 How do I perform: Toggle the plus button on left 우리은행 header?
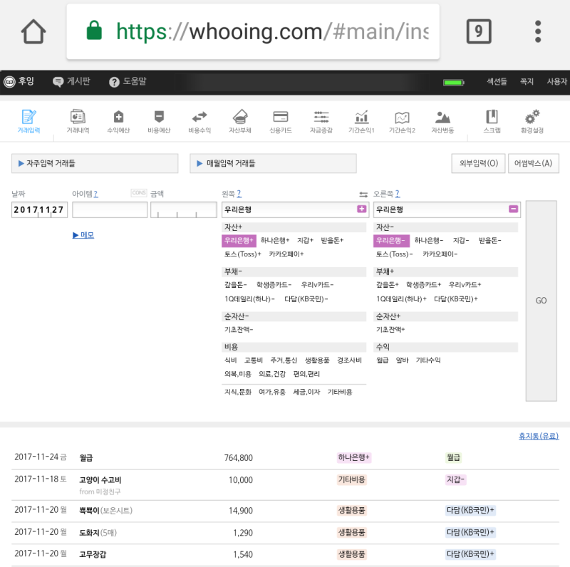tap(362, 209)
